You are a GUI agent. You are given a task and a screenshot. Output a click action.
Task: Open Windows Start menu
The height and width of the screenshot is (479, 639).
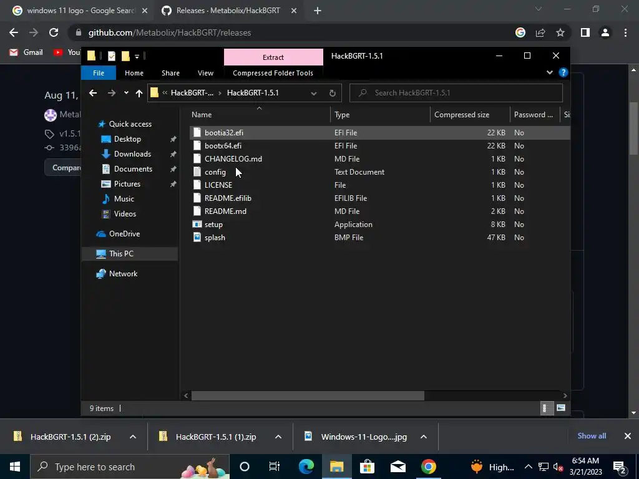(x=15, y=467)
